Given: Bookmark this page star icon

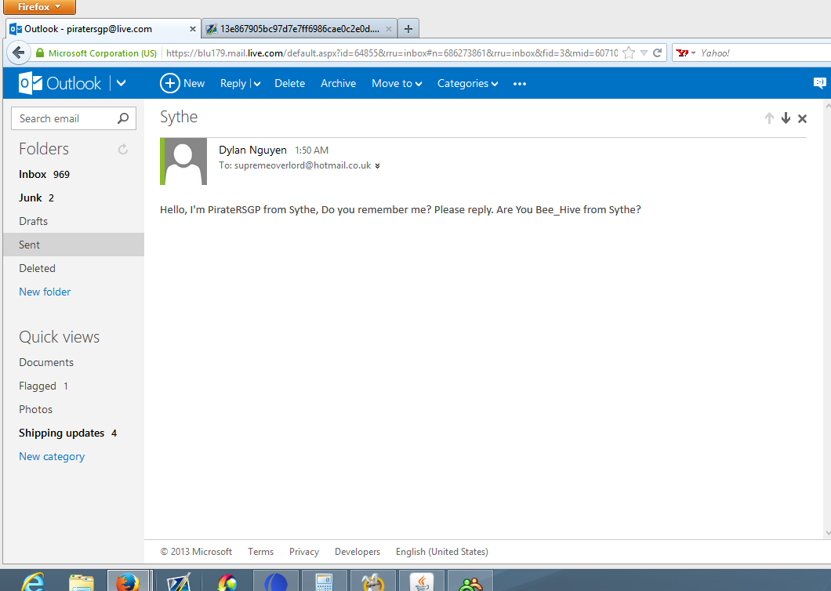Looking at the screenshot, I should (629, 53).
